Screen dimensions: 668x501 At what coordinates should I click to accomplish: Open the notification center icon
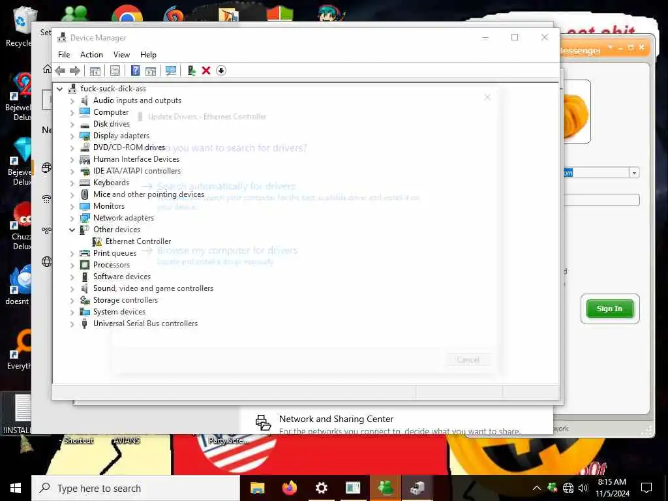(x=646, y=488)
